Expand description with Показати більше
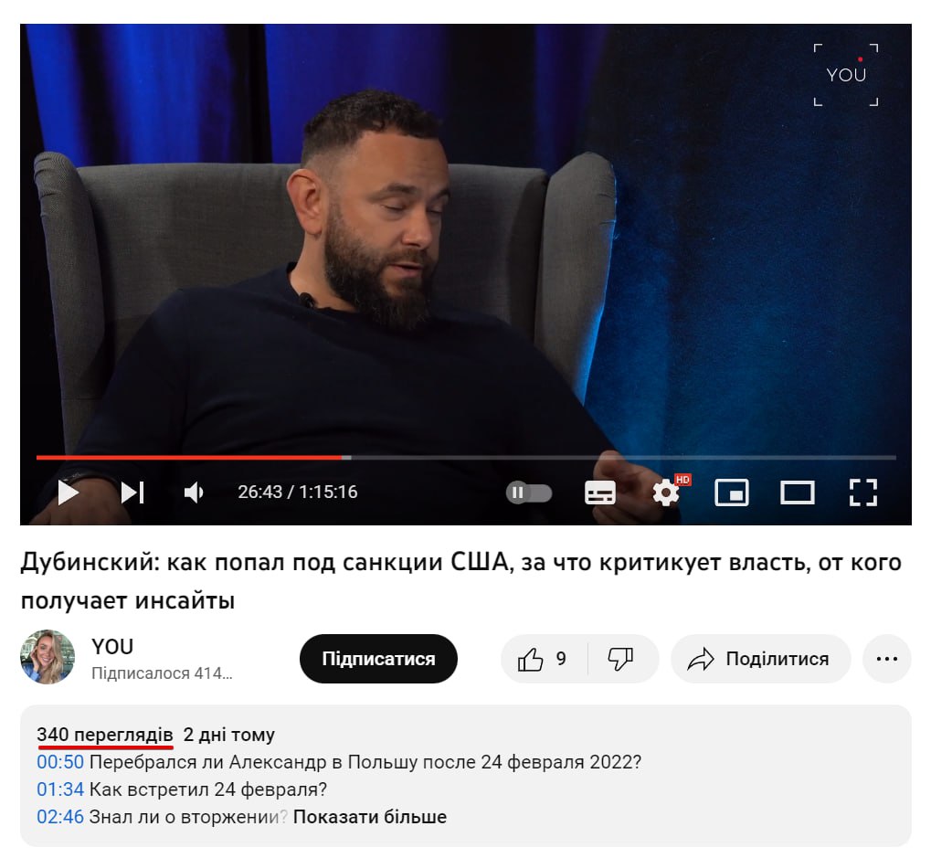The image size is (931, 858). click(x=369, y=817)
